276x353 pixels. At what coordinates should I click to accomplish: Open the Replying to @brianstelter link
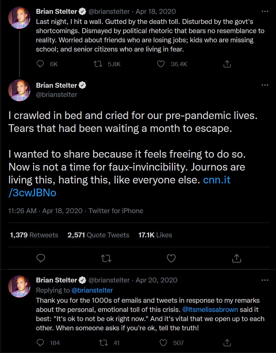point(92,290)
